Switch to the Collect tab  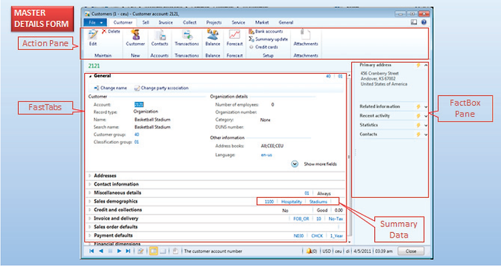tap(189, 22)
